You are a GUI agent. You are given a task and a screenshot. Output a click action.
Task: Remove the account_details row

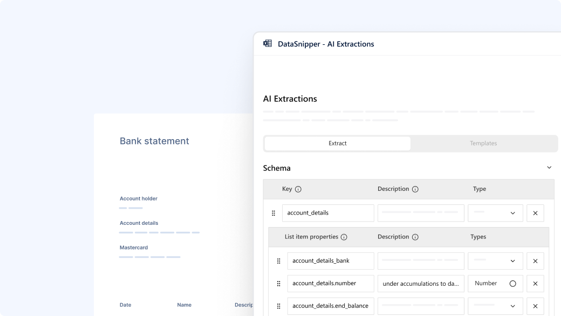pos(535,213)
